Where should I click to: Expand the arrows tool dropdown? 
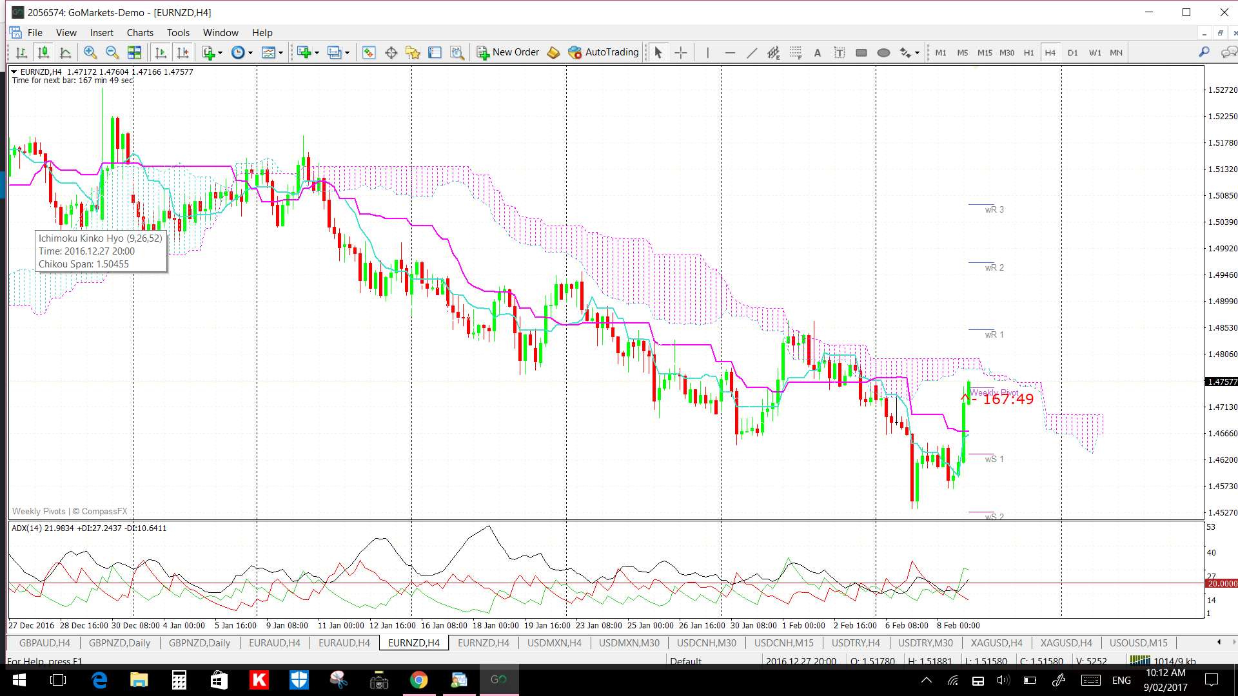pyautogui.click(x=917, y=53)
